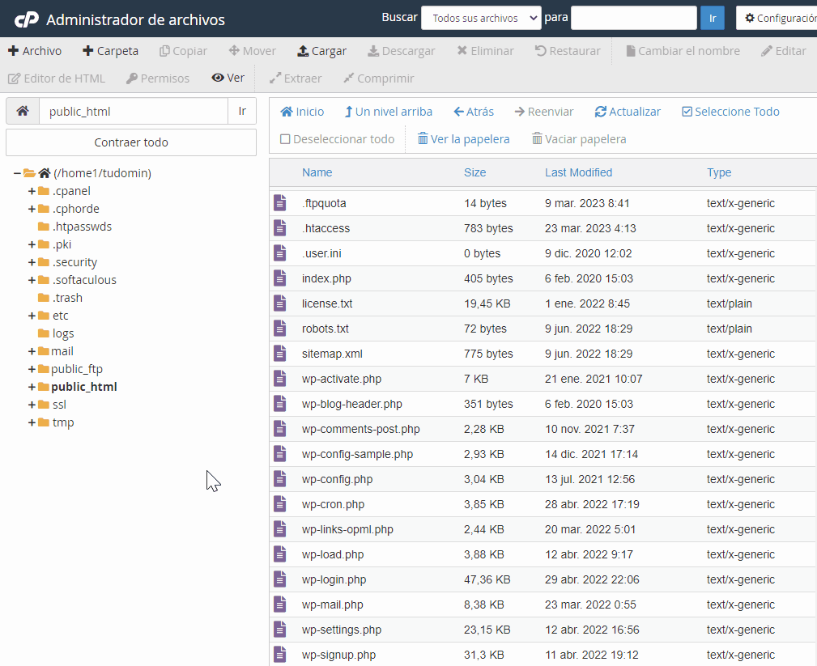Click the Permisos key button

[x=158, y=78]
